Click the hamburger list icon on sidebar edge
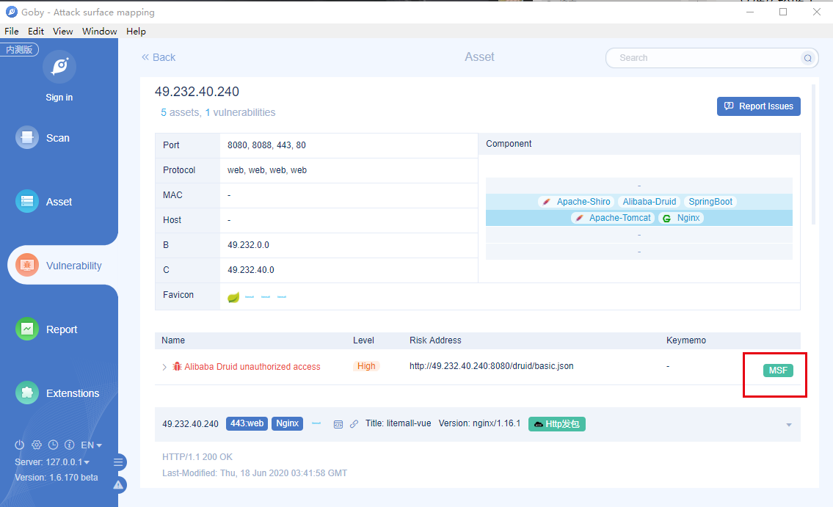 click(118, 462)
